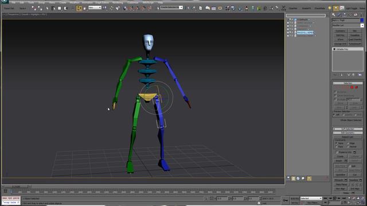This screenshot has width=367, height=206.
Task: Open the Customize menu
Action: (x=133, y=2)
